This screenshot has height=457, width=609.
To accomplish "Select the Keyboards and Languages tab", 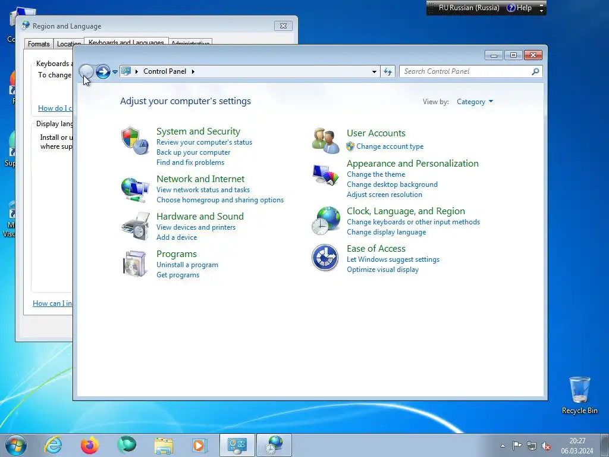I will pos(126,42).
